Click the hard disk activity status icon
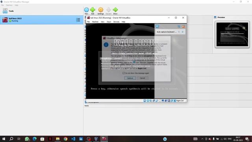 pyautogui.click(x=145, y=101)
